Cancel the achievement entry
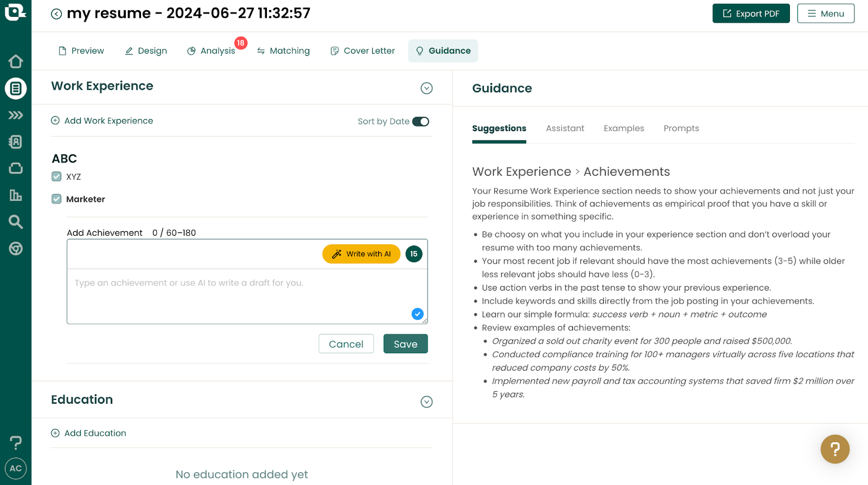Screen dimensions: 868x485 click(x=346, y=344)
